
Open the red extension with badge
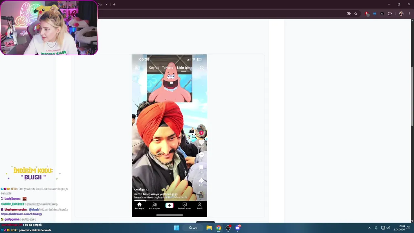pyautogui.click(x=367, y=14)
